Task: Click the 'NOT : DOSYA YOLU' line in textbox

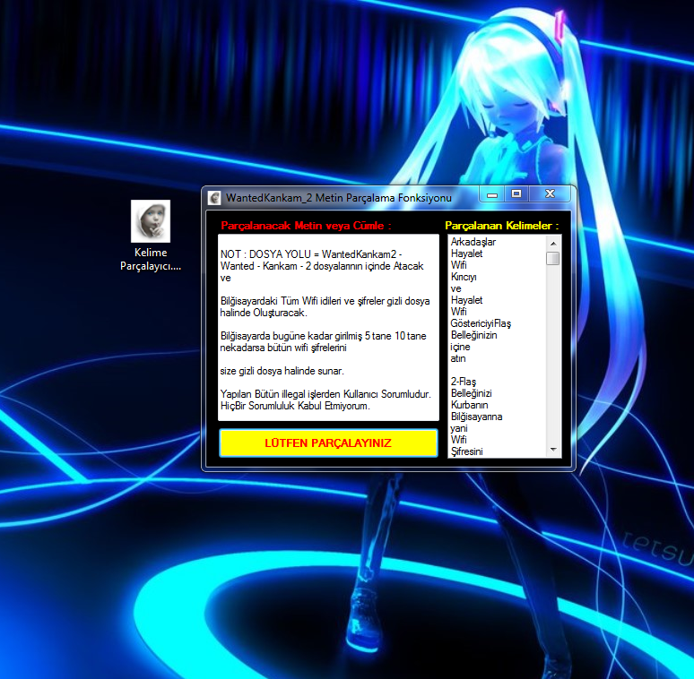Action: [x=311, y=254]
